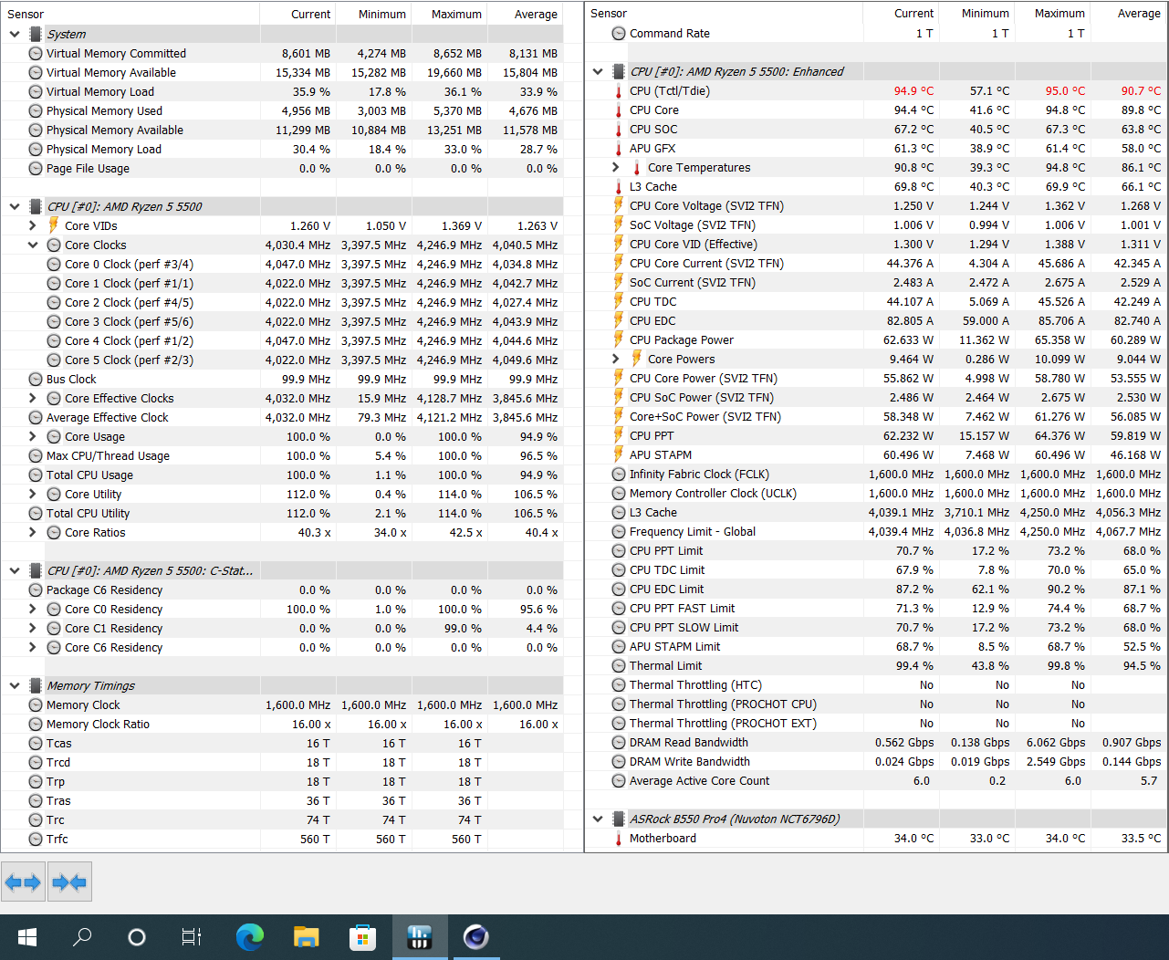Collapse the Memory Timings group

15,685
